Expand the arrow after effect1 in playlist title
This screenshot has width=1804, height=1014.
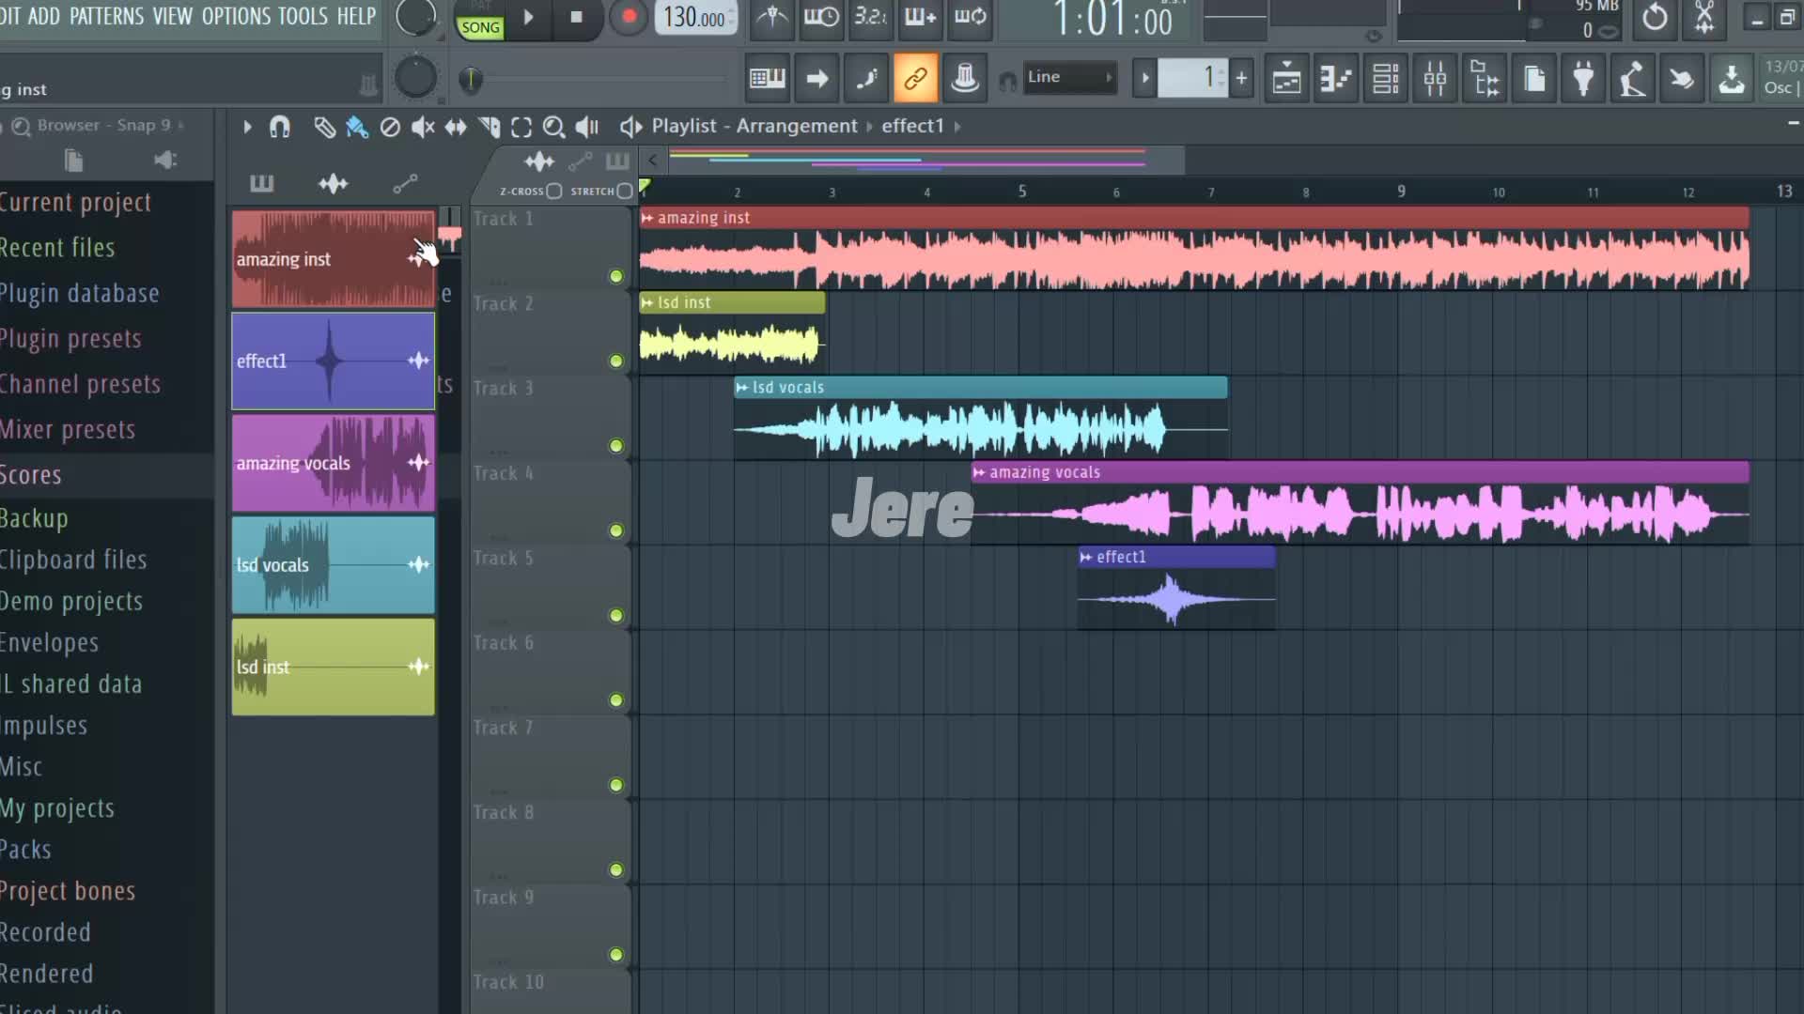(957, 127)
